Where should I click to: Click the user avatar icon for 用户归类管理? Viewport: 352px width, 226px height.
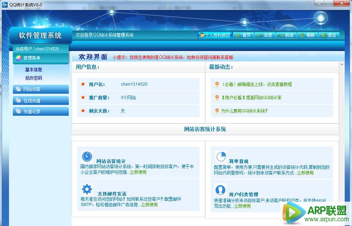tap(221, 190)
